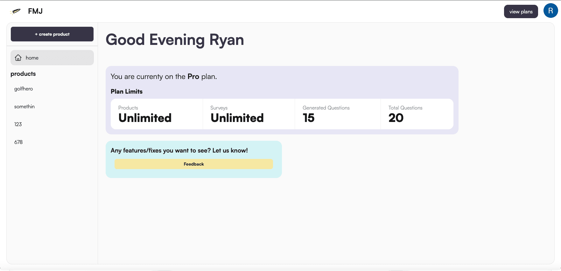
Task: Click the Good Evening Ryan heading
Action: click(175, 40)
